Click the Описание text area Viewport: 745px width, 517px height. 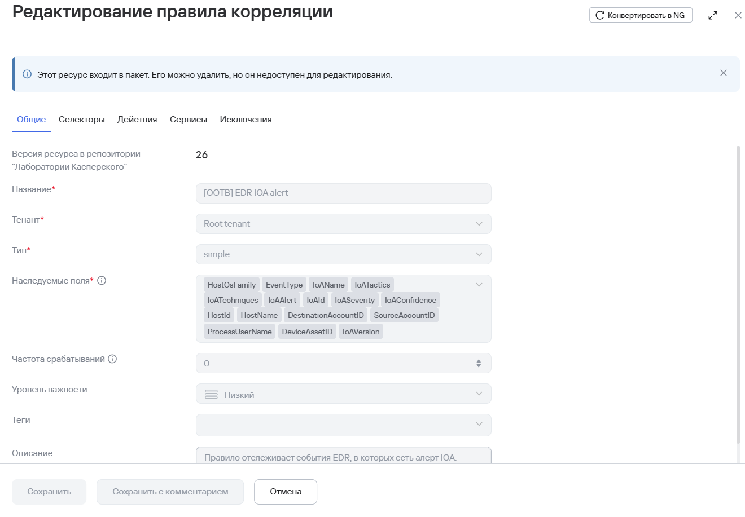344,456
